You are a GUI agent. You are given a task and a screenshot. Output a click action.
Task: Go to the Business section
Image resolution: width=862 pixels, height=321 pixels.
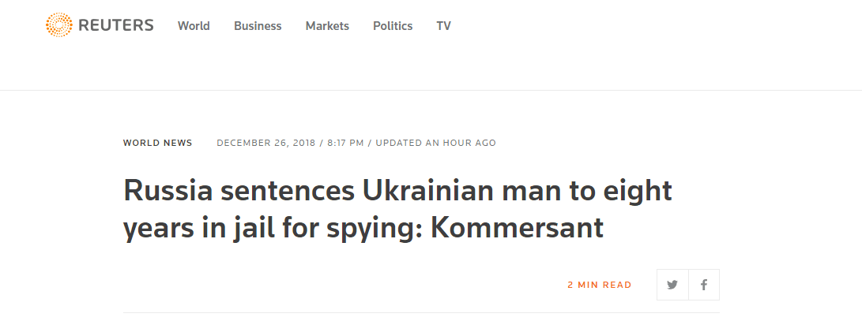coord(258,26)
